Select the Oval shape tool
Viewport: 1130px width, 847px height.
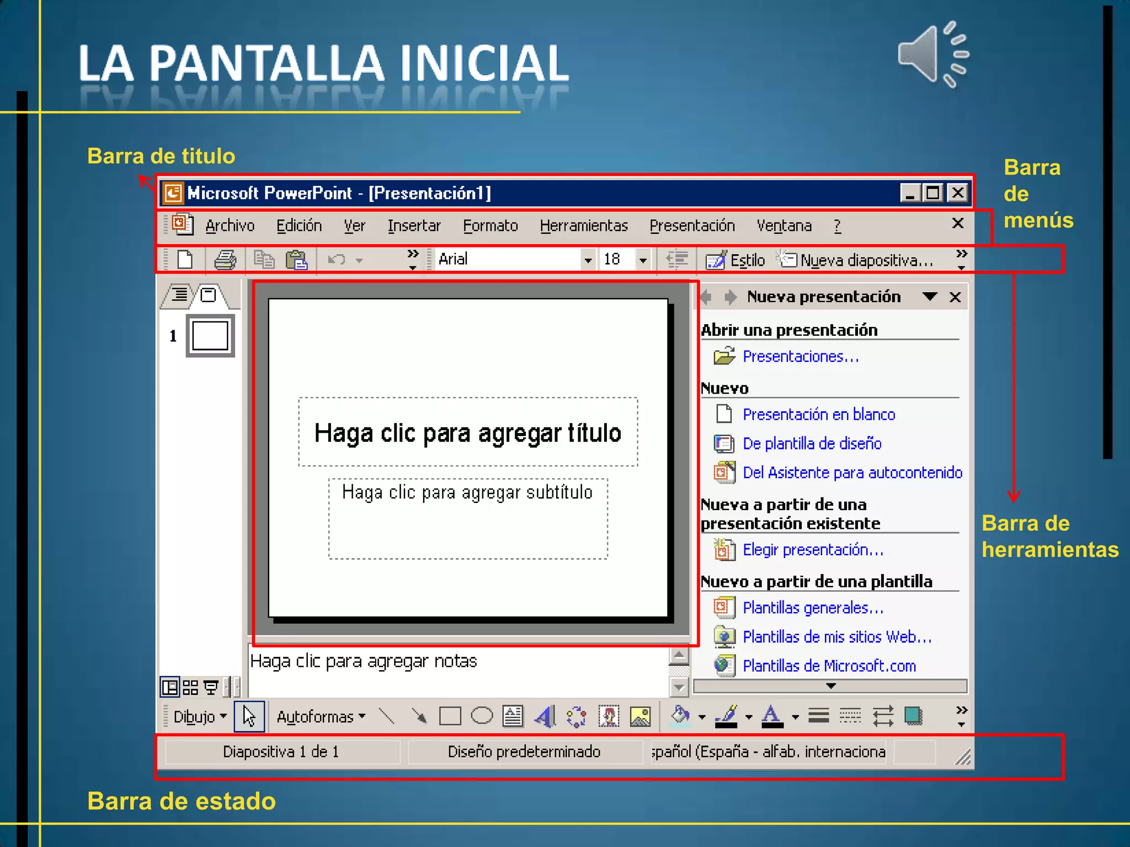pyautogui.click(x=482, y=716)
